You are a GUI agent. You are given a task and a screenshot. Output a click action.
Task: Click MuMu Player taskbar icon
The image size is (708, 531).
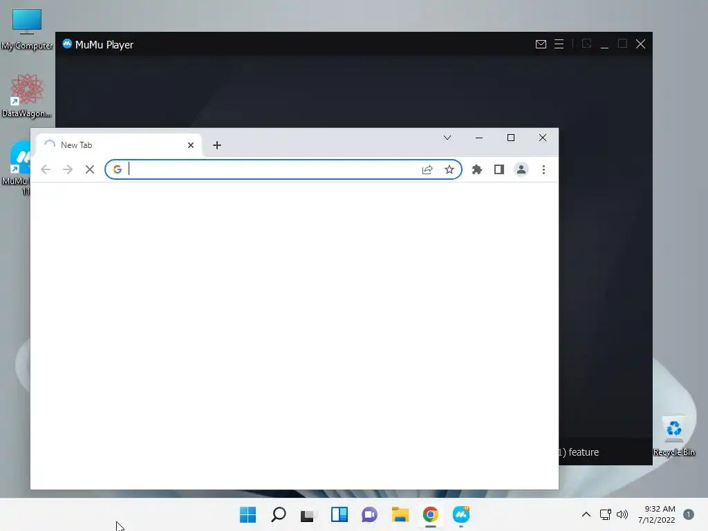pyautogui.click(x=461, y=514)
